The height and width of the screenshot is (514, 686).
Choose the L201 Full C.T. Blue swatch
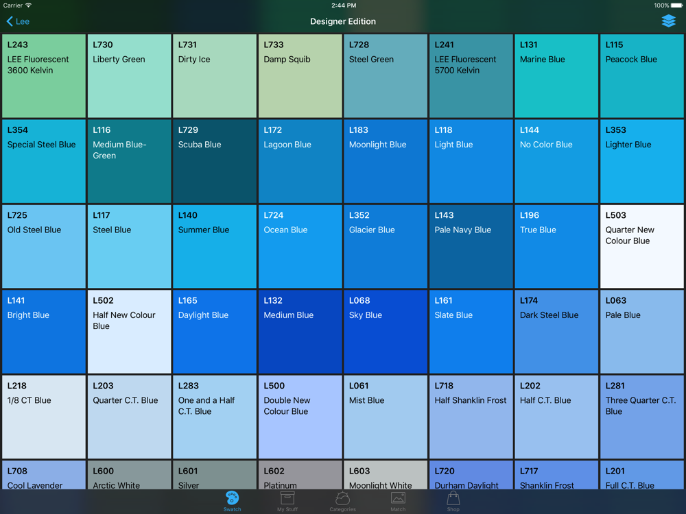[642, 475]
